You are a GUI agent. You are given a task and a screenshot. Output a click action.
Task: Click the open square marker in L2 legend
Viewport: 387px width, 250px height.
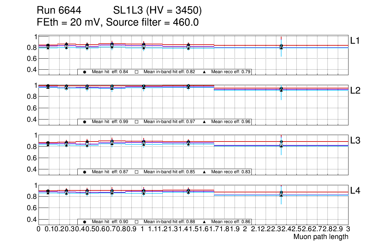click(x=137, y=122)
